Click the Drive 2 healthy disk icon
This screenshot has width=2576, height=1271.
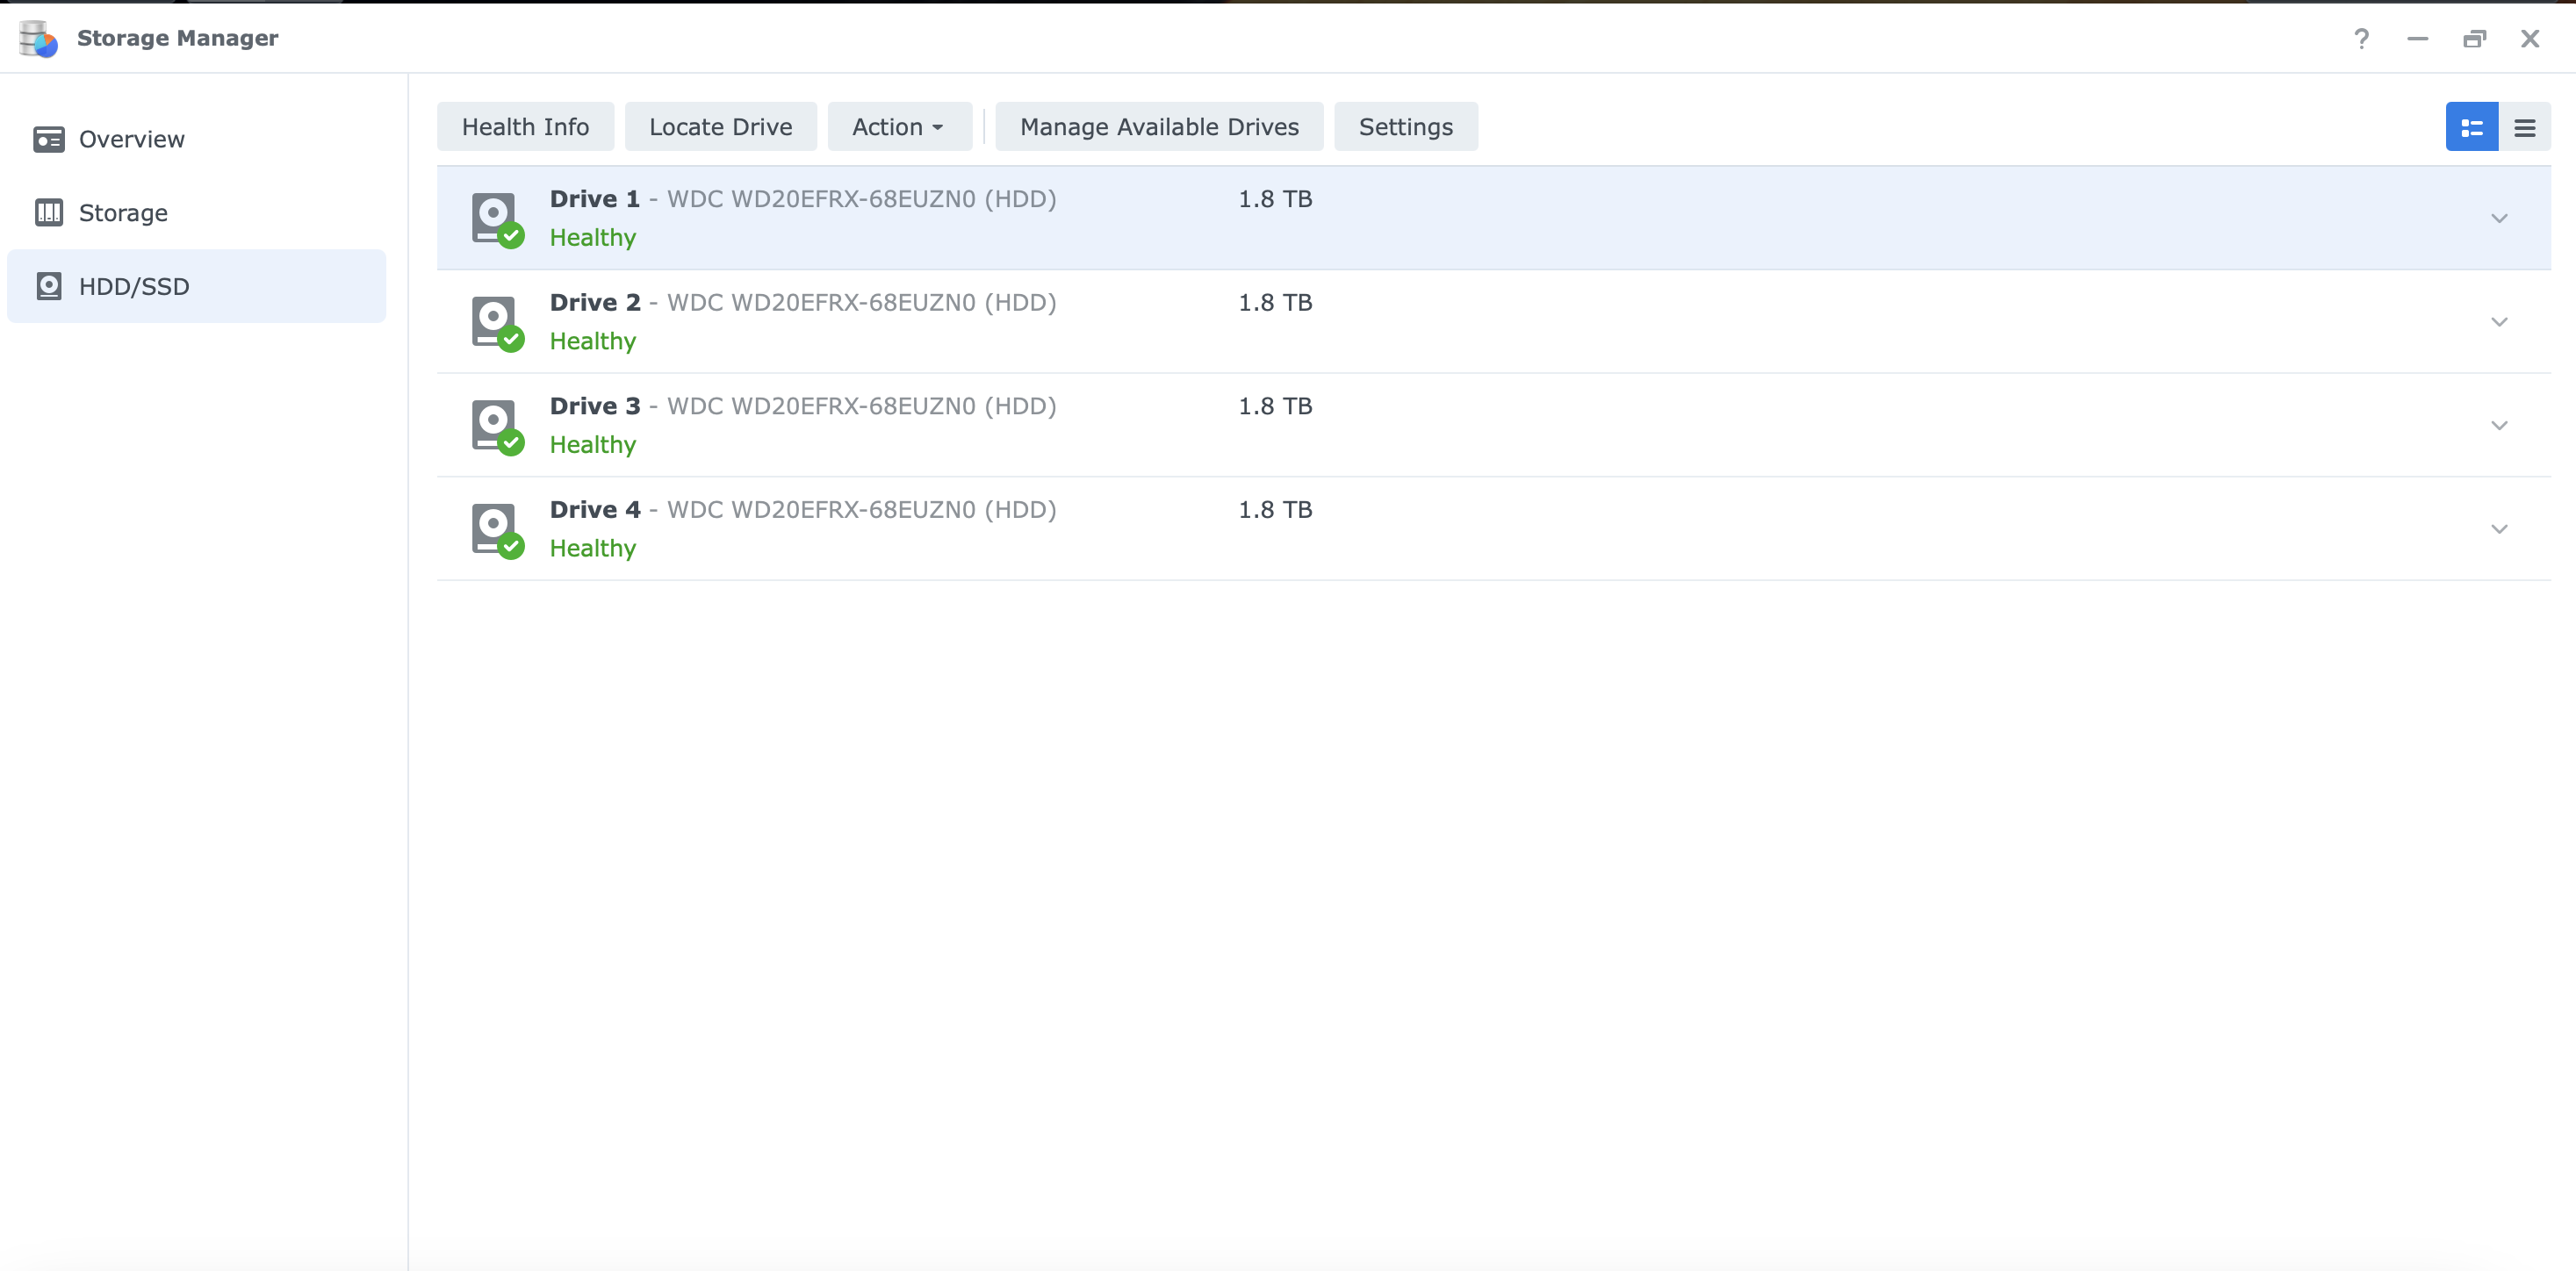coord(496,322)
